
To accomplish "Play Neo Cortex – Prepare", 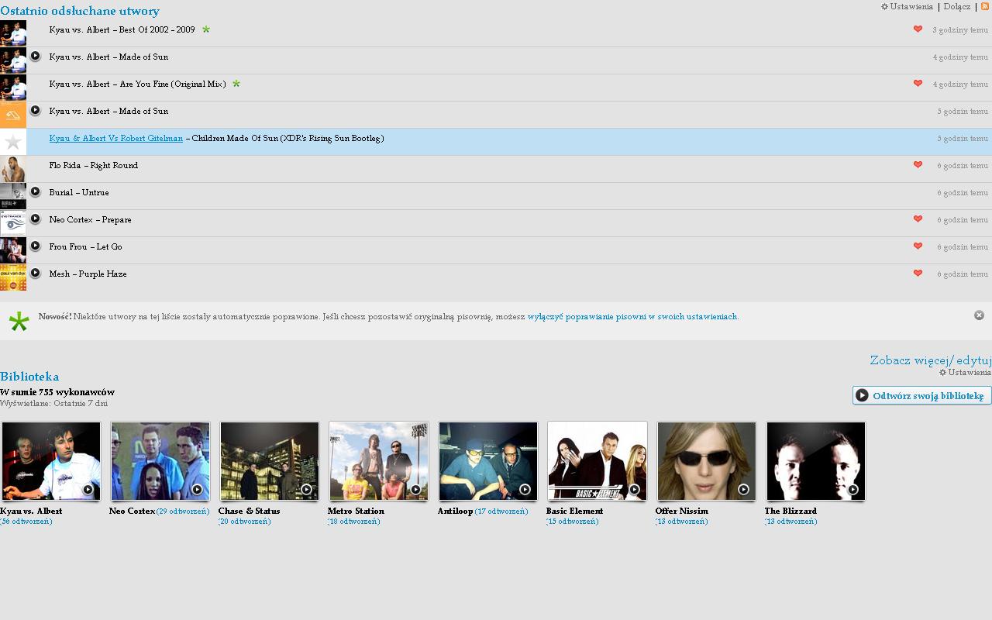I will pyautogui.click(x=35, y=219).
